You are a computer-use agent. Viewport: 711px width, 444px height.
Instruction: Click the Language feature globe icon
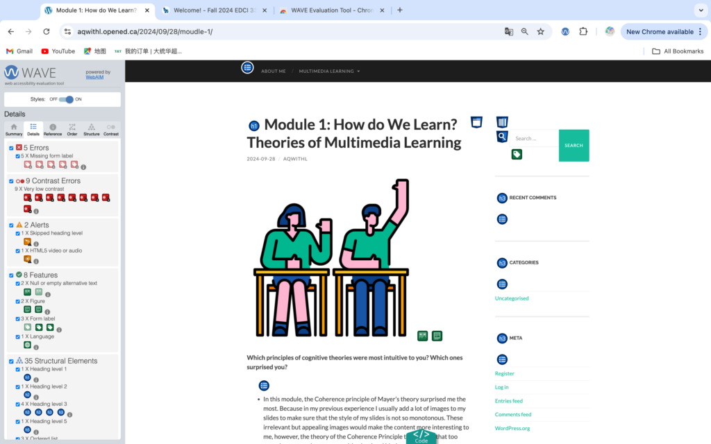pyautogui.click(x=27, y=345)
